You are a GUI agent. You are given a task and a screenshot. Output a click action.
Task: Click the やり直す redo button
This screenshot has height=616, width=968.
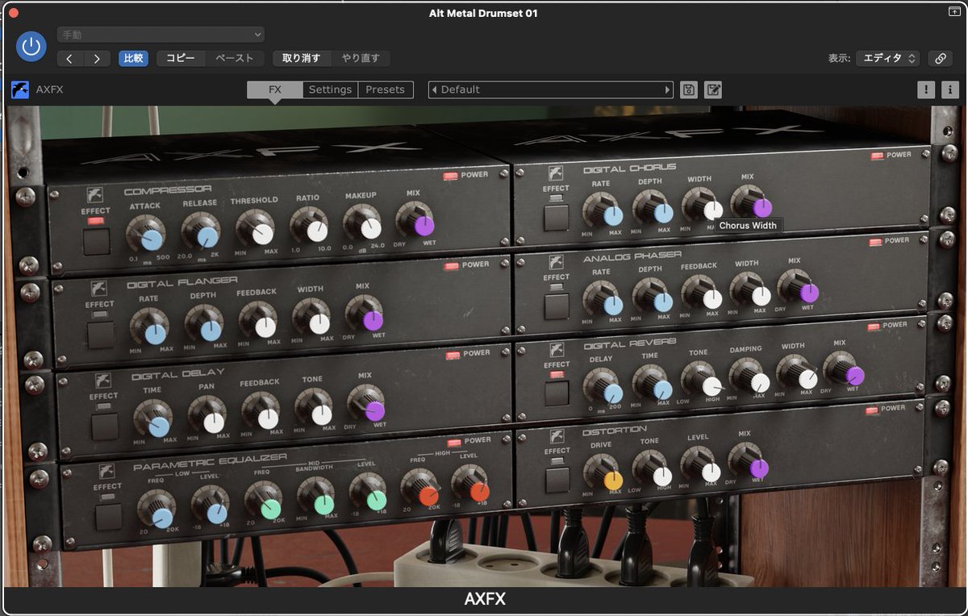tap(361, 58)
